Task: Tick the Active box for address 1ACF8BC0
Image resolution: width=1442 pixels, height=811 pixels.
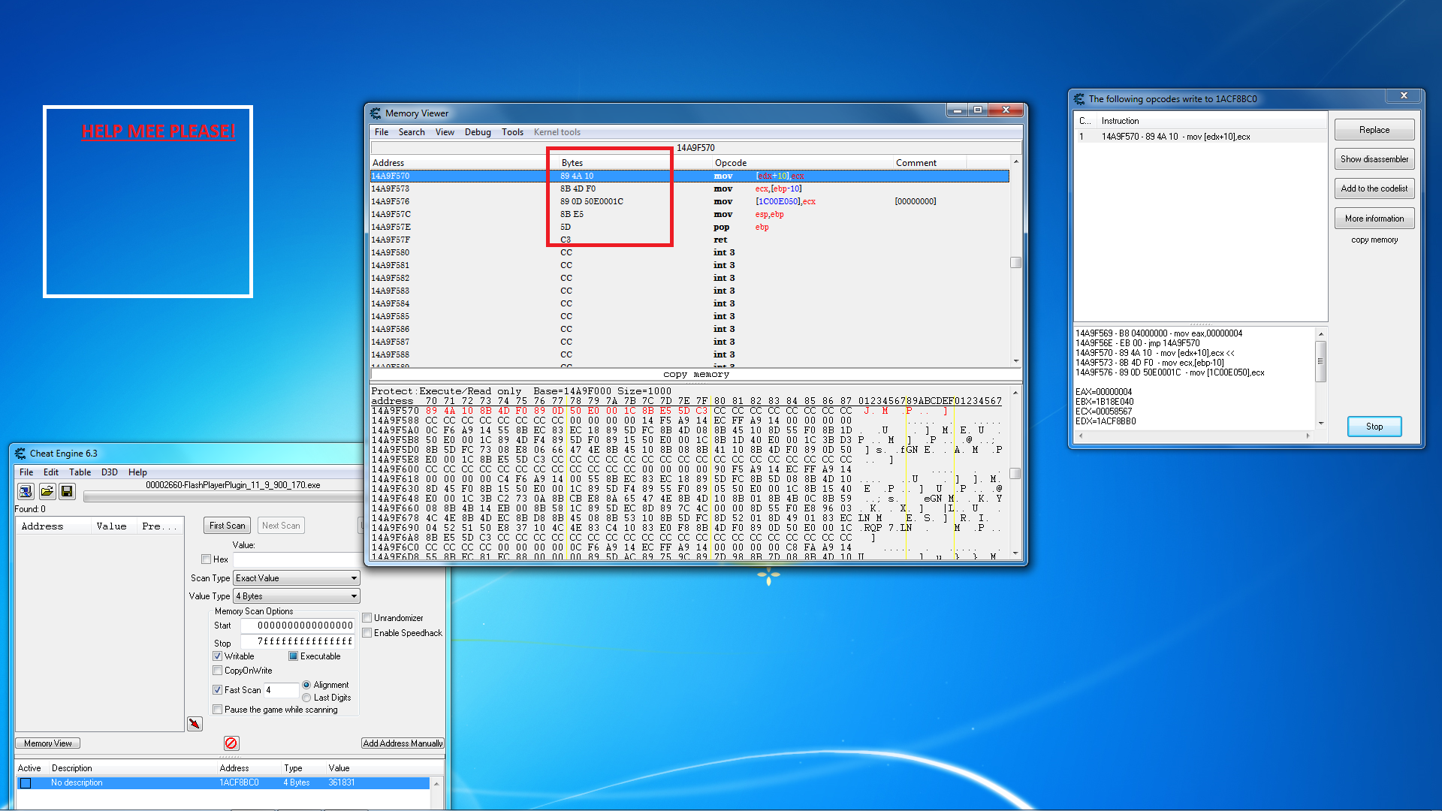Action: point(26,783)
